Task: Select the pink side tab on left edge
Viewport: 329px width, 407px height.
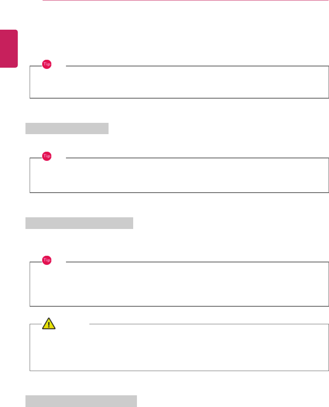Action: pos(9,48)
